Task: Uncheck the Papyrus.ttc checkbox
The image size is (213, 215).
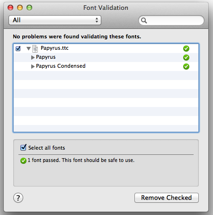Action: pos(18,48)
